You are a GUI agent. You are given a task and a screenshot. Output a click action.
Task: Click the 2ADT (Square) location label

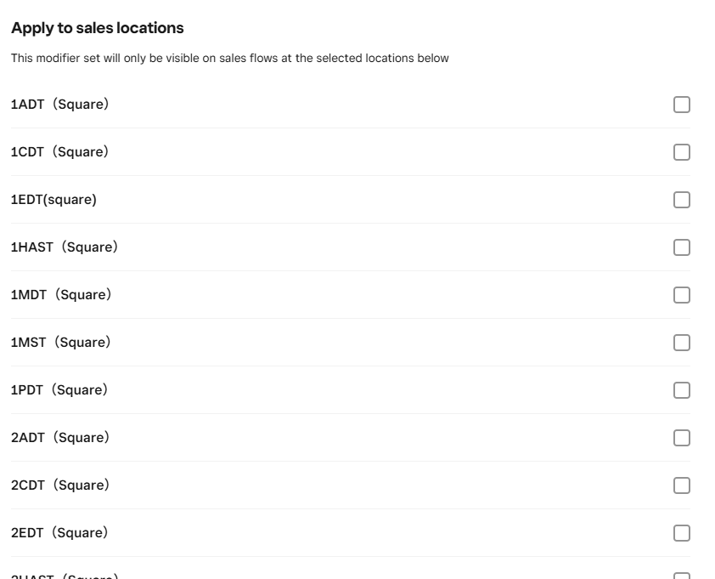[59, 438]
